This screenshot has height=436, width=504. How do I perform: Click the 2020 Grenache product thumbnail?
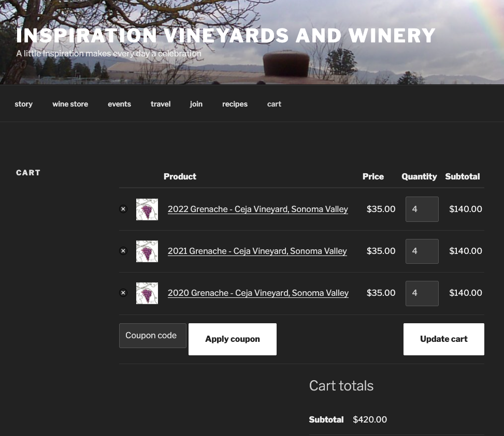pos(147,293)
